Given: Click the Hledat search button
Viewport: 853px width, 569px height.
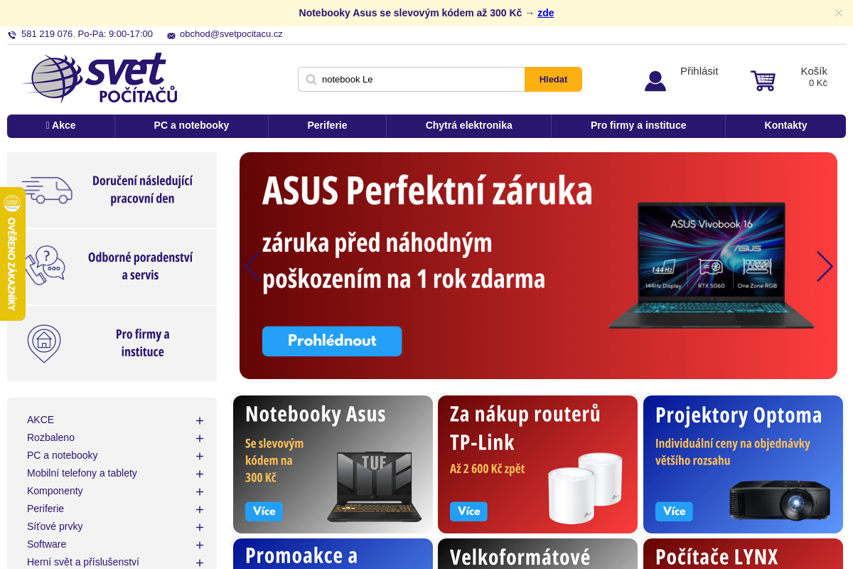Looking at the screenshot, I should [553, 80].
